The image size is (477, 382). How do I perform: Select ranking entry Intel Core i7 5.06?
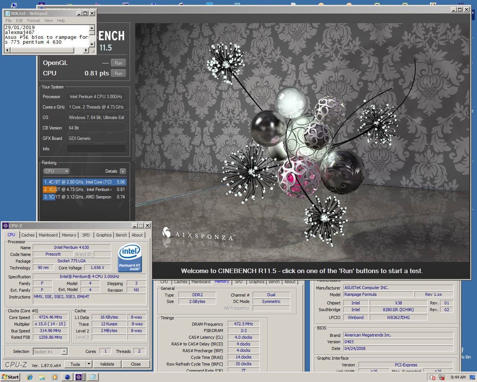point(85,182)
